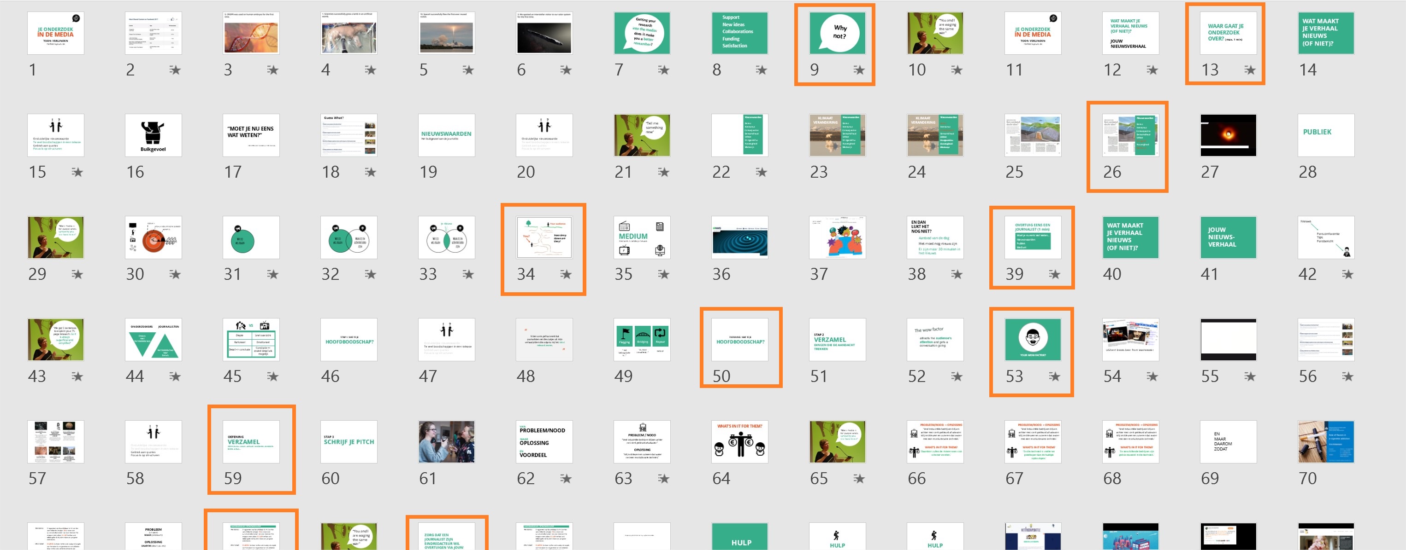
Task: Select slide 36 ripple wave thumbnail
Action: (x=739, y=237)
